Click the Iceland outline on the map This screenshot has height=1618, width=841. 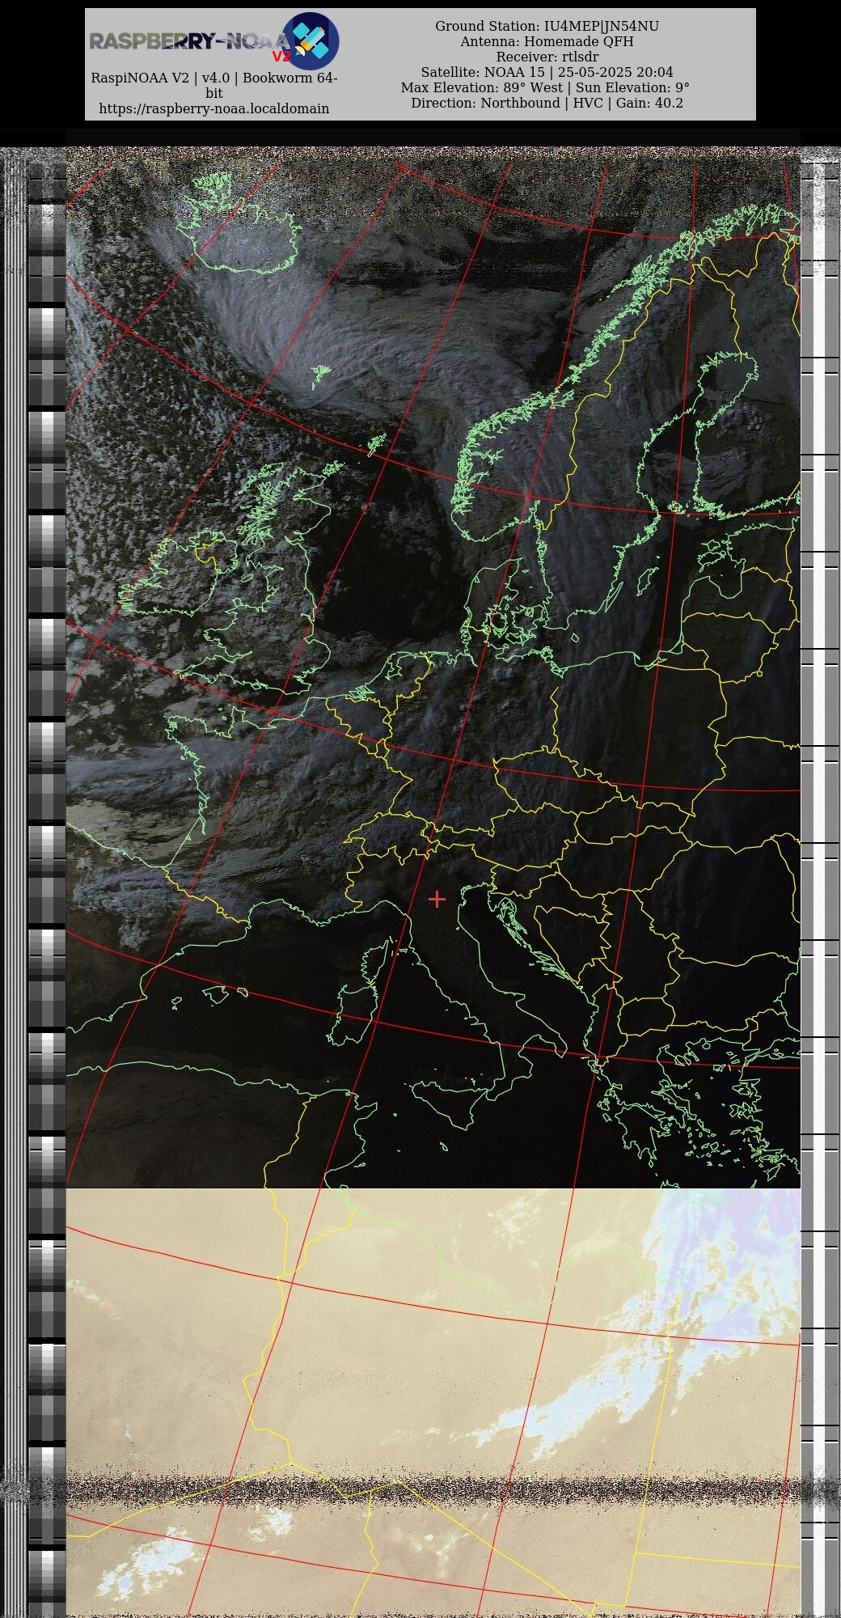[239, 222]
